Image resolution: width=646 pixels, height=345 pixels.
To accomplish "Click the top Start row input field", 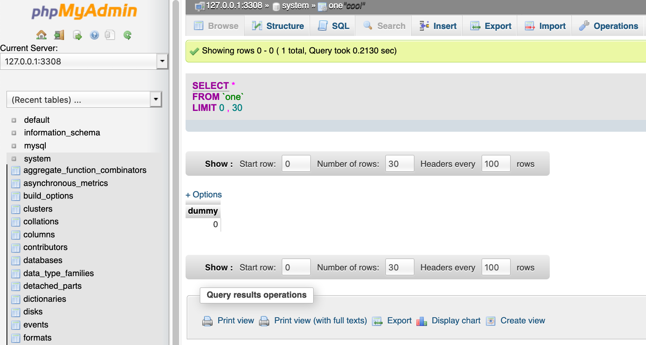I will tap(296, 164).
